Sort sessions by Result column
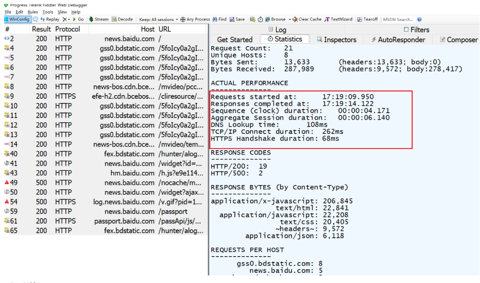The image size is (480, 283). [42, 29]
